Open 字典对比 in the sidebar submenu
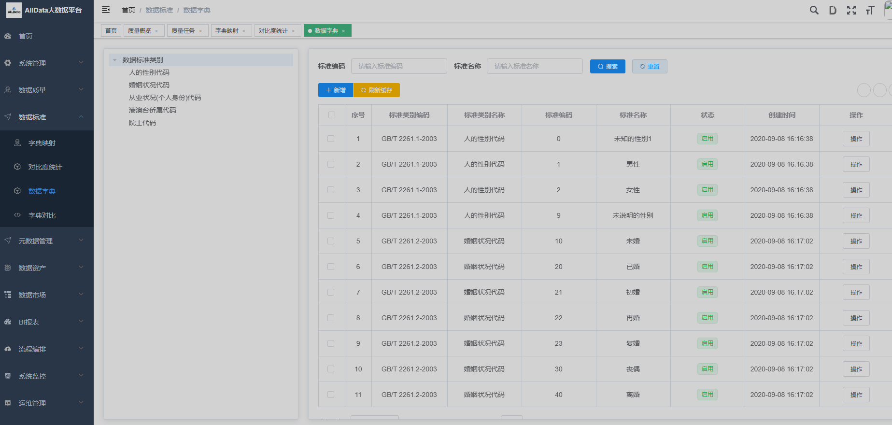Image resolution: width=892 pixels, height=425 pixels. [x=42, y=215]
